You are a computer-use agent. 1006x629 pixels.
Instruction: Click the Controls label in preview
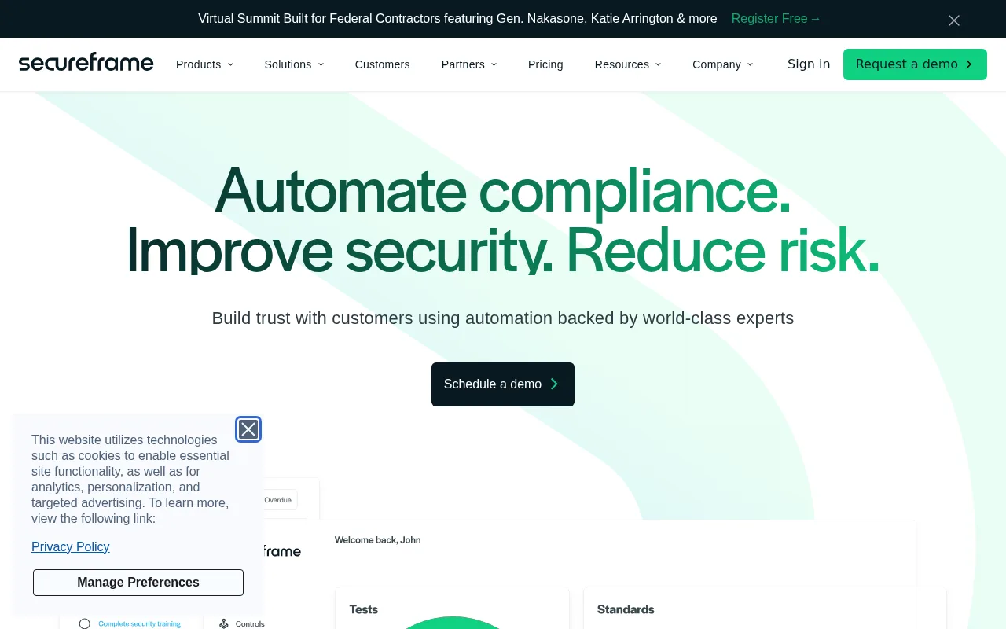(250, 623)
